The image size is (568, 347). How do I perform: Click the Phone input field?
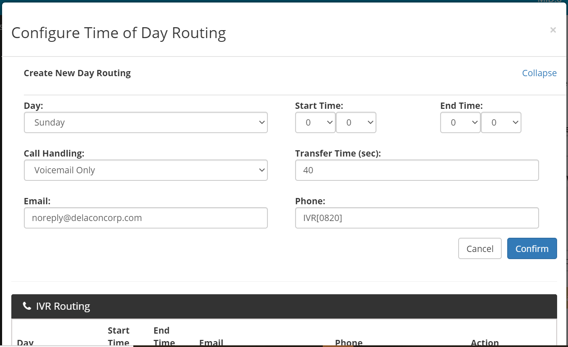click(x=417, y=218)
